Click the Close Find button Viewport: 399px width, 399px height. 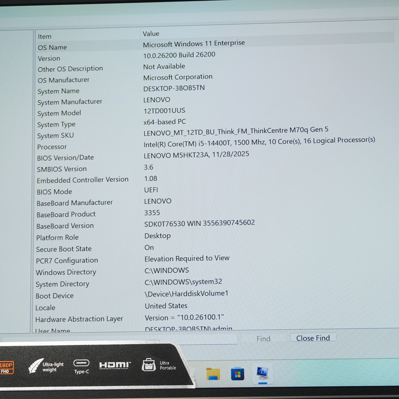(x=313, y=338)
